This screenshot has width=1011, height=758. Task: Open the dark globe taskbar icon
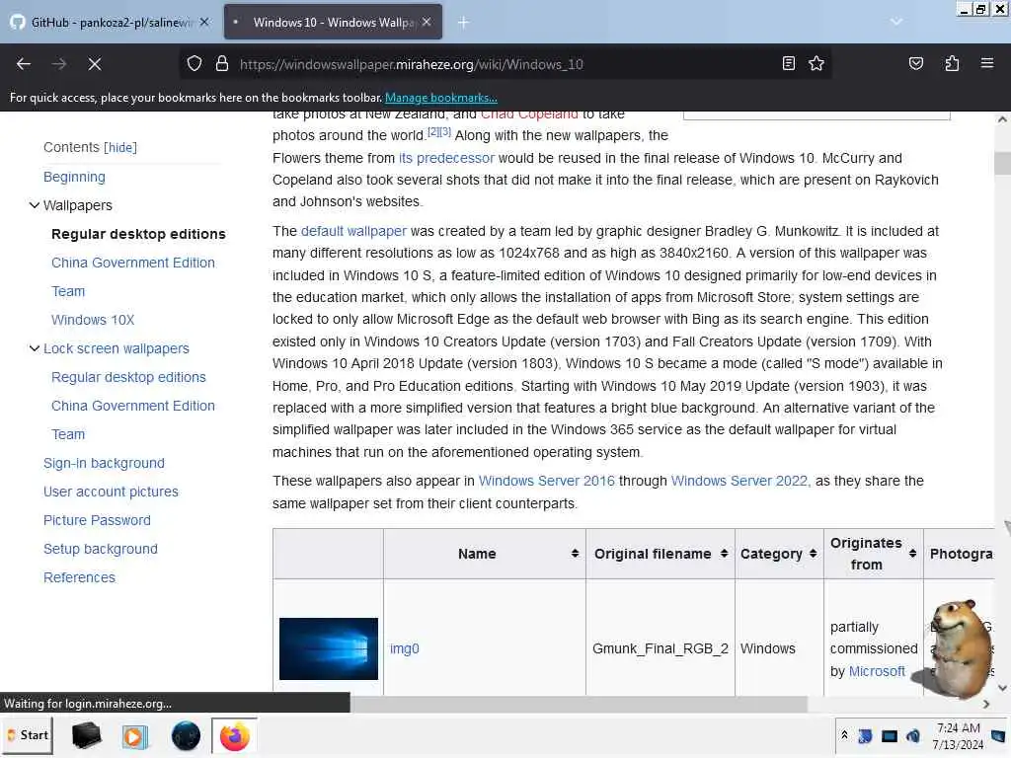[x=186, y=736]
